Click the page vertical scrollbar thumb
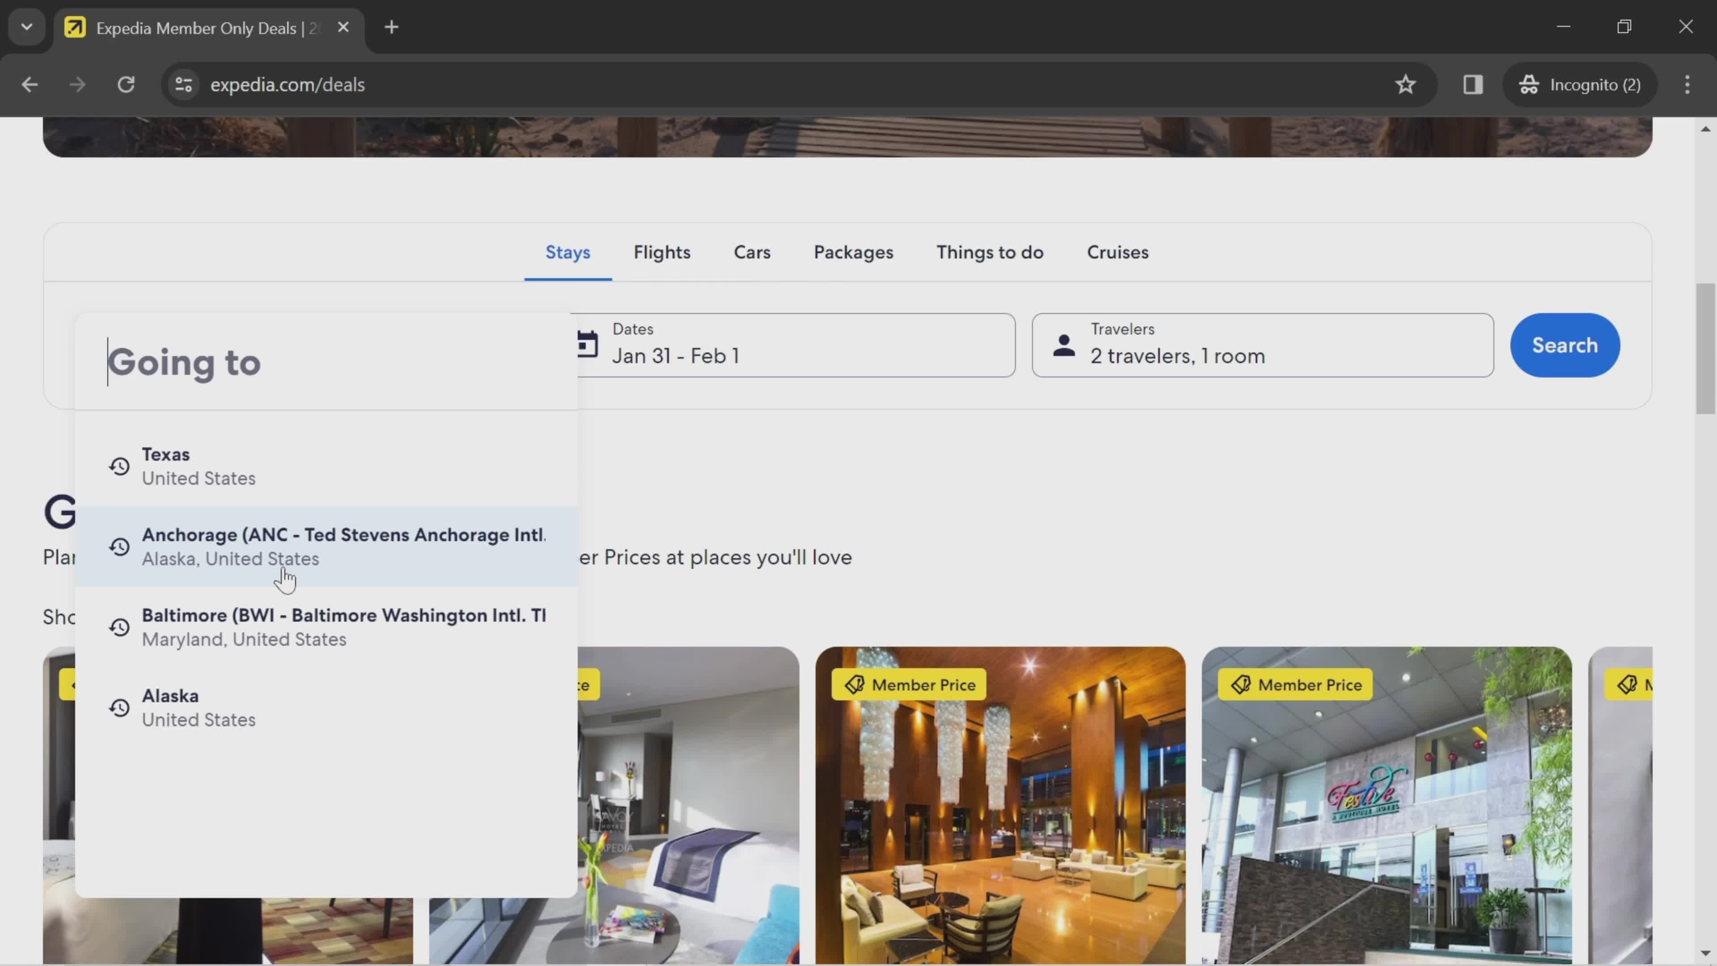Viewport: 1717px width, 966px height. (1706, 349)
